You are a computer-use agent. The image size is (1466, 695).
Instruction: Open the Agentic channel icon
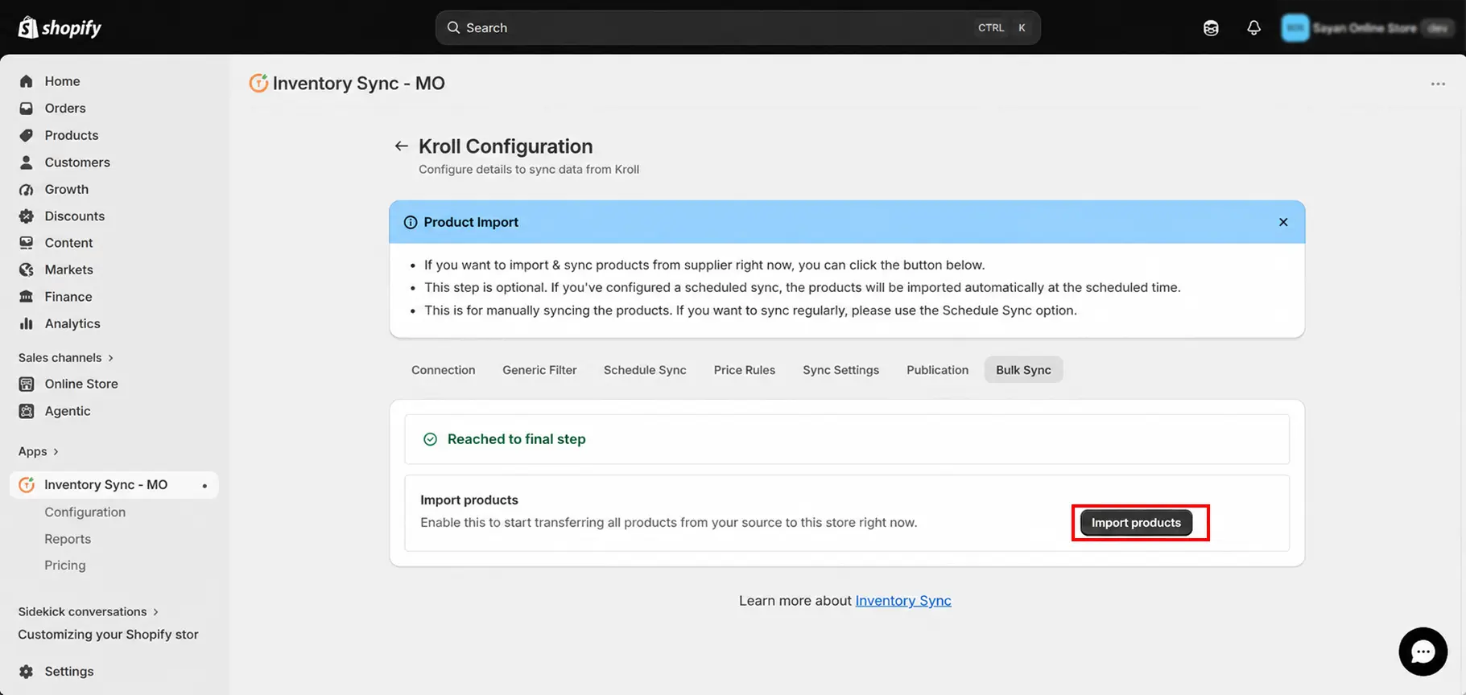[x=27, y=411]
